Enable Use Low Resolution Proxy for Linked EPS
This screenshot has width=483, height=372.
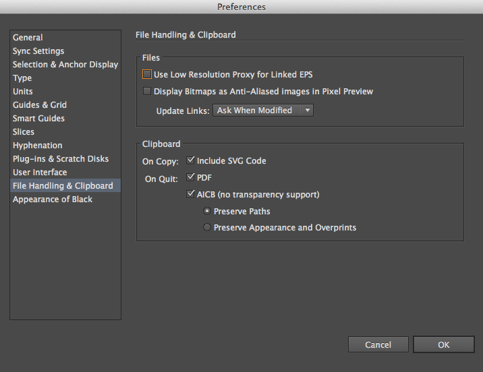147,75
